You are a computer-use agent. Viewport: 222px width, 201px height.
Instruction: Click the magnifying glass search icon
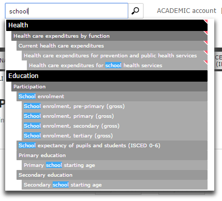136,11
